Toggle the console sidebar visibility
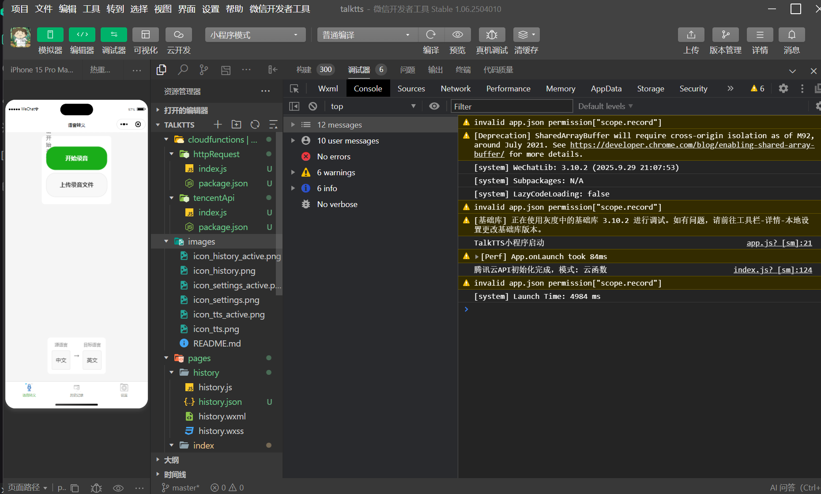The height and width of the screenshot is (494, 821). pos(294,106)
